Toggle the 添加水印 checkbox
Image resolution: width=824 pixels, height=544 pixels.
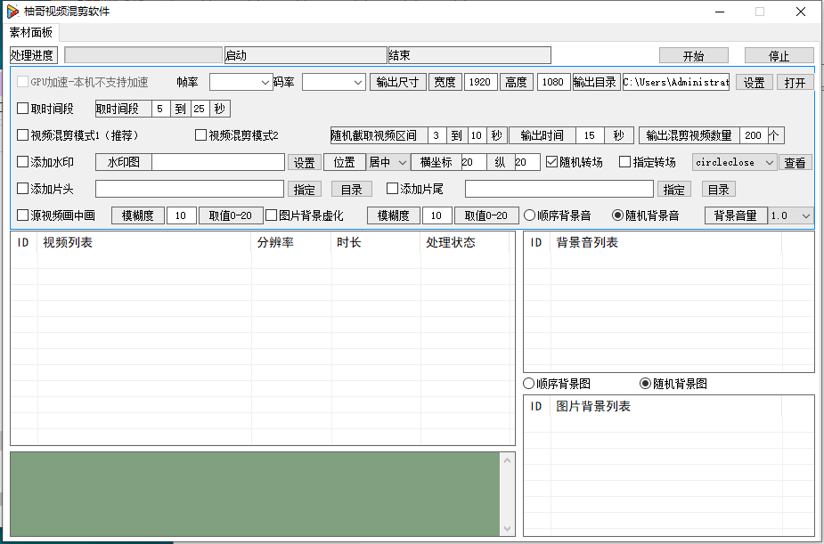coord(23,162)
